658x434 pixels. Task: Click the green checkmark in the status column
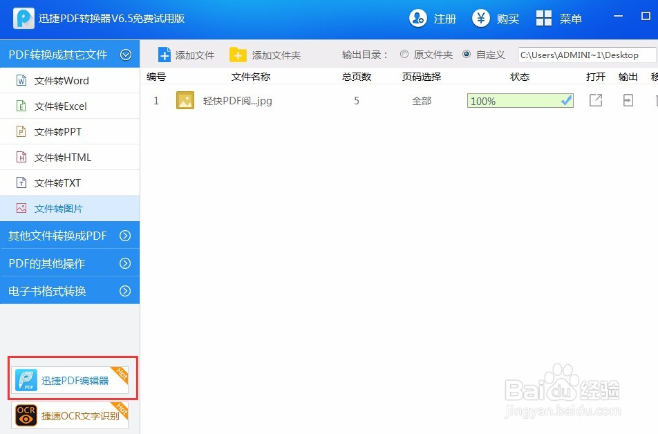pyautogui.click(x=566, y=100)
